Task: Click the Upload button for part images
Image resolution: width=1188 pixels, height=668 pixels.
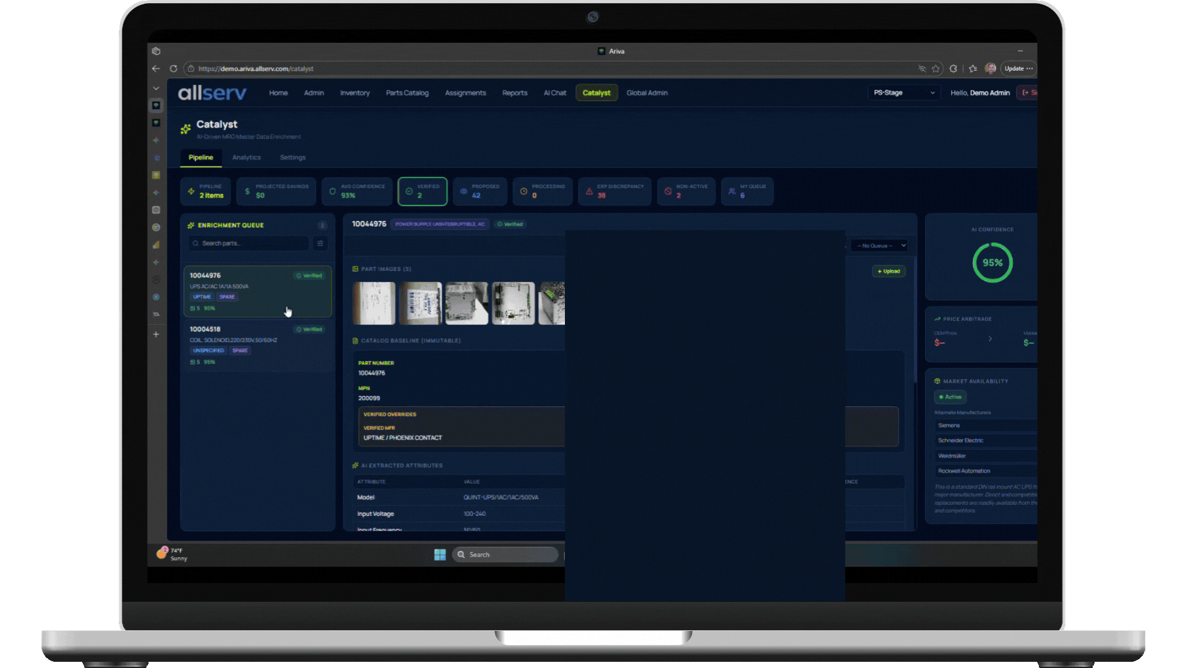Action: click(x=889, y=272)
